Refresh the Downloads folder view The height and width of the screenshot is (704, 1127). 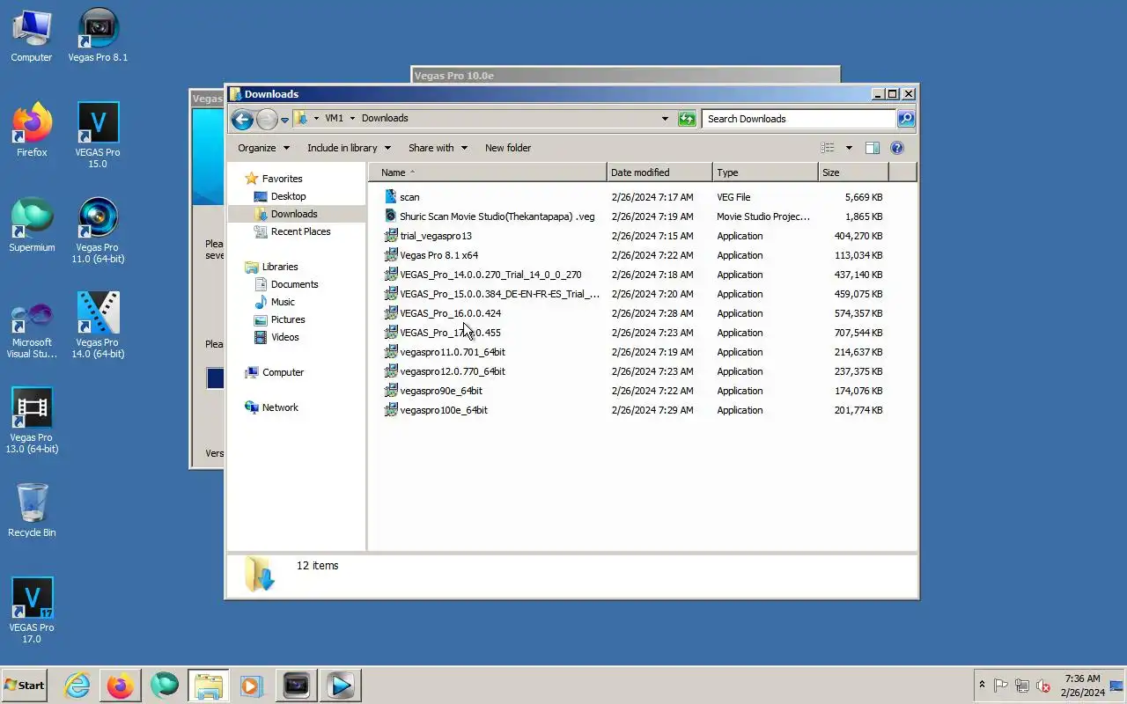click(x=687, y=119)
